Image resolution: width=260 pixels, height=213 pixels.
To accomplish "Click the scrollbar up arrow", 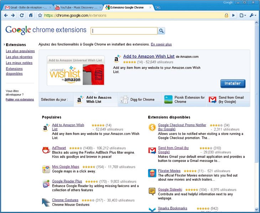I will tap(256, 23).
